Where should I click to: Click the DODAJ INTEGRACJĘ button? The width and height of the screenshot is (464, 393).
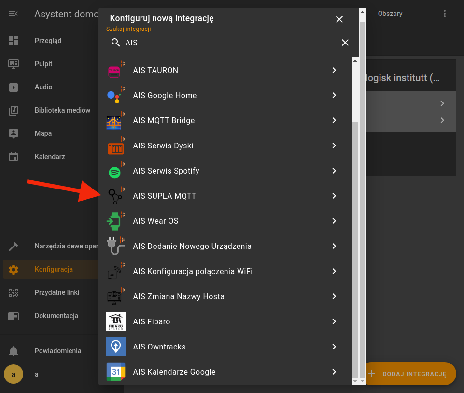(410, 374)
